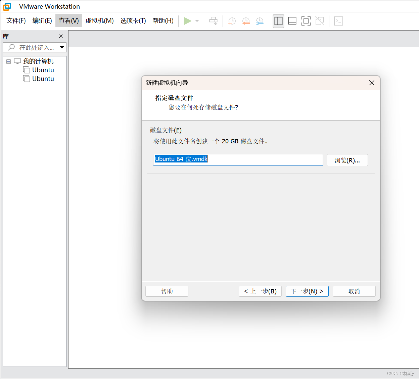
Task: Click the 帮助 button in wizard
Action: point(167,291)
